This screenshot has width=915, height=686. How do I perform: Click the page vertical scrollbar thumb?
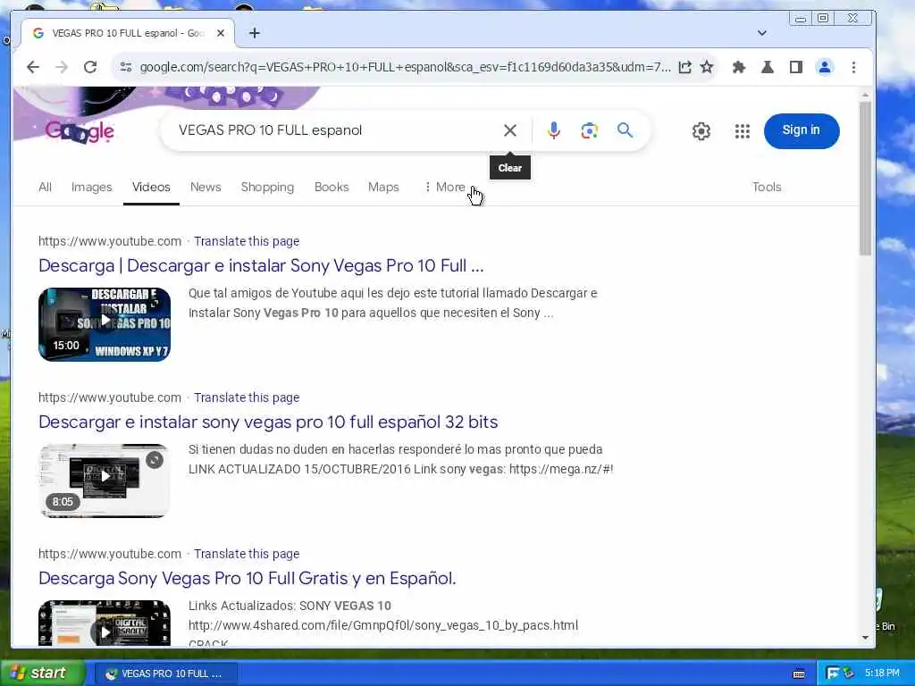865,178
